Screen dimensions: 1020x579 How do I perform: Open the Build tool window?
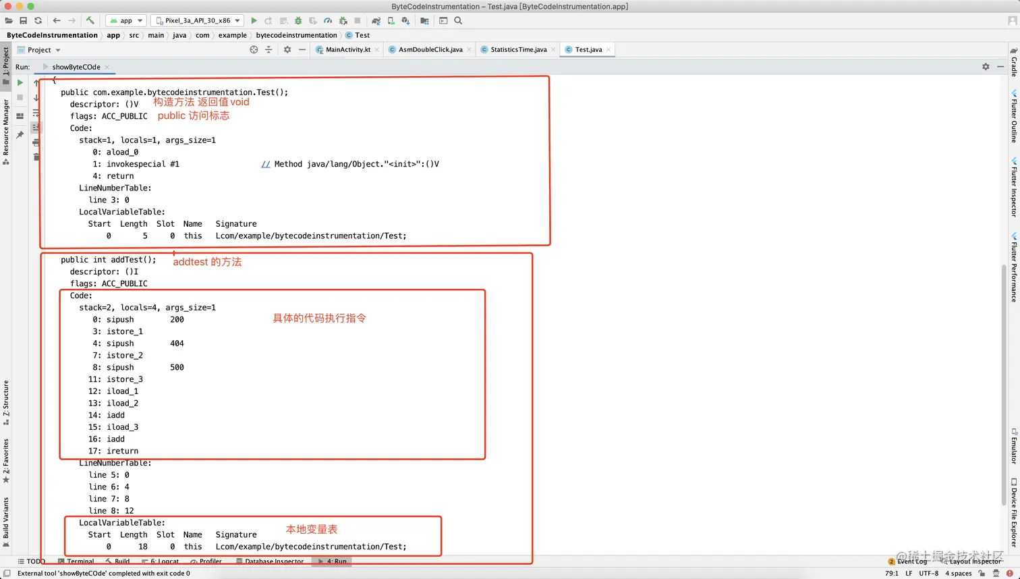pyautogui.click(x=117, y=561)
